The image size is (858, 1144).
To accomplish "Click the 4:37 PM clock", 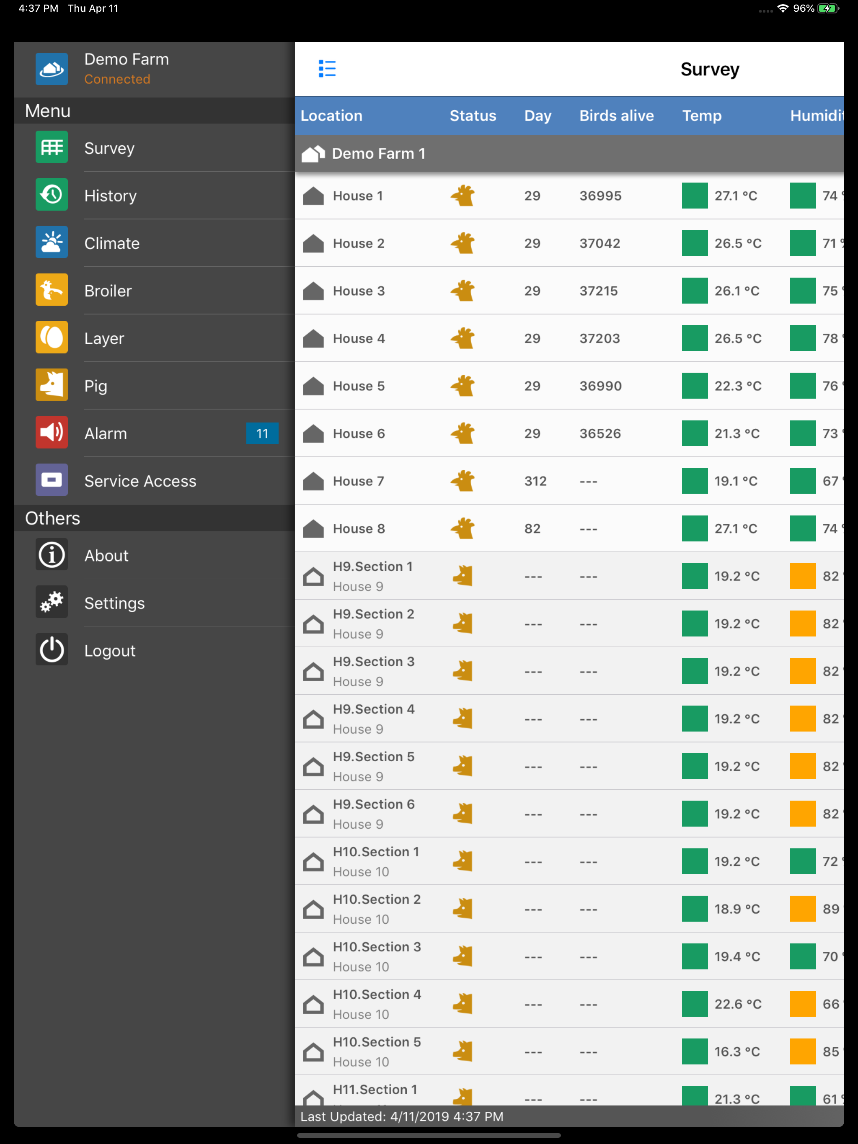I will (x=38, y=9).
